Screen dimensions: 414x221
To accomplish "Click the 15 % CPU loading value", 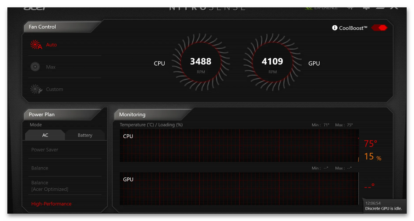I will [373, 157].
